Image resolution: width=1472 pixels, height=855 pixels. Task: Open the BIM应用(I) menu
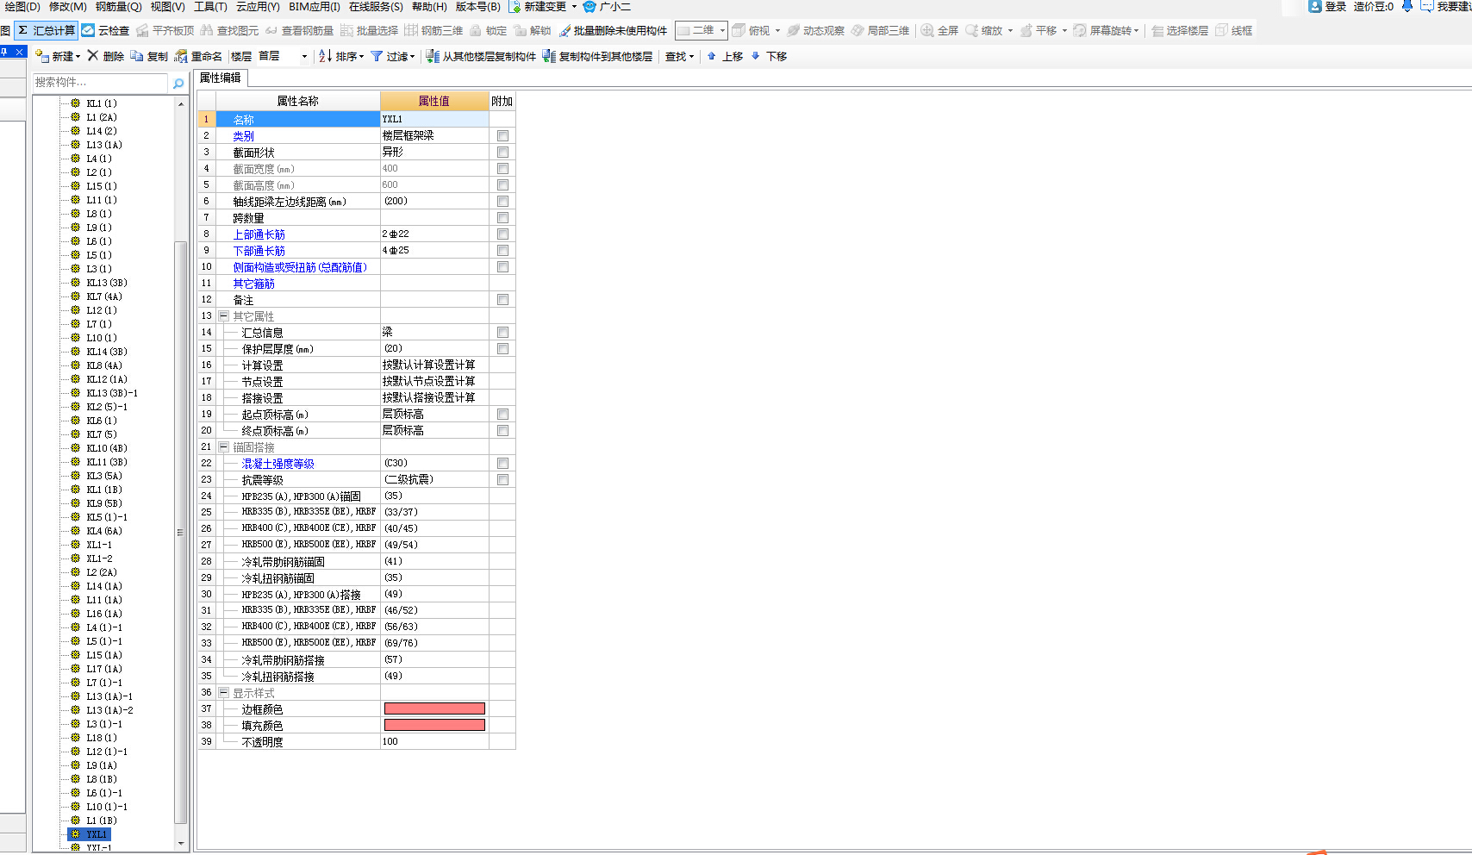pos(315,6)
